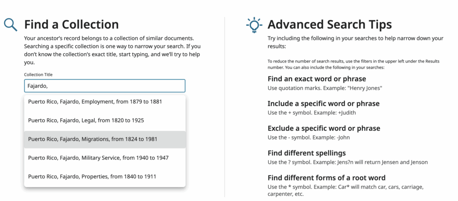Viewport: 458px width, 201px height.
Task: Click the magnifying glass search icon
Action: point(10,24)
